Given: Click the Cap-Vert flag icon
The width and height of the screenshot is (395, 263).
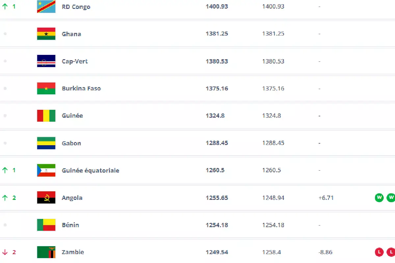Looking at the screenshot, I should point(46,61).
